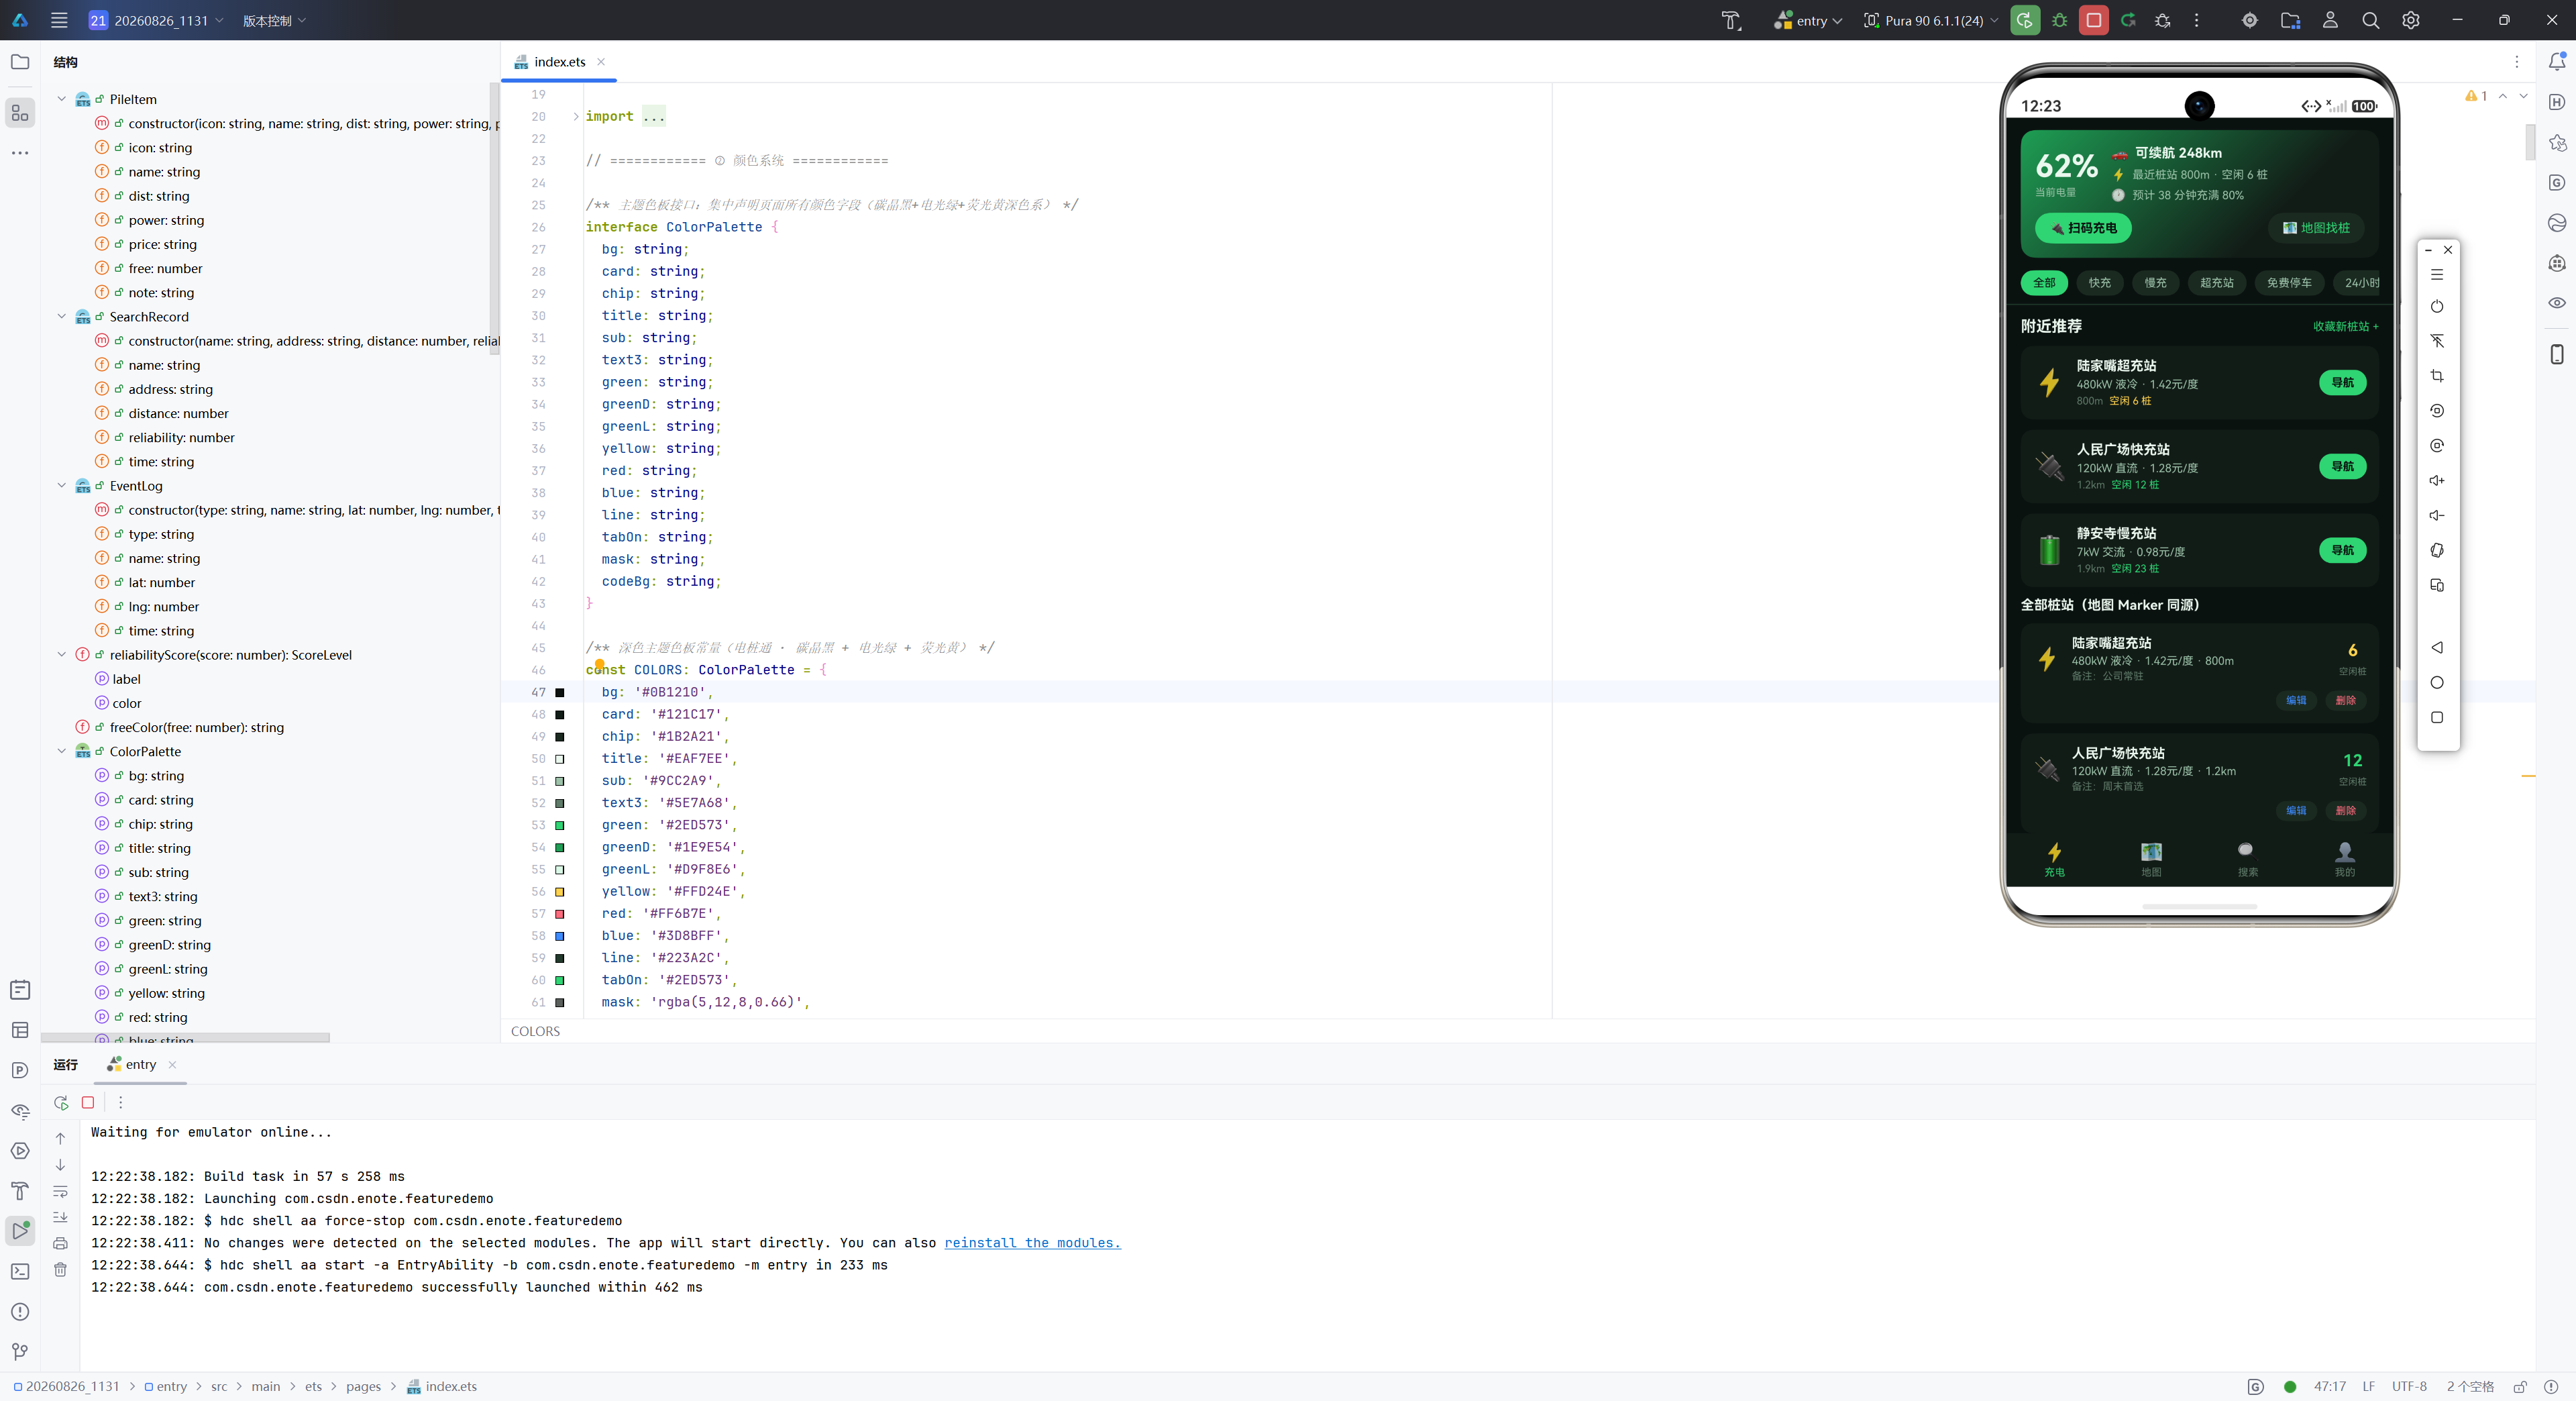The height and width of the screenshot is (1401, 2576).
Task: Tap the 扫码充电 button in emulator
Action: pos(2083,228)
